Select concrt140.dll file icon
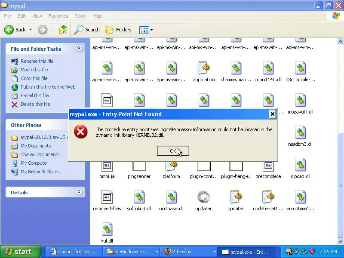The image size is (344, 258). tap(268, 68)
